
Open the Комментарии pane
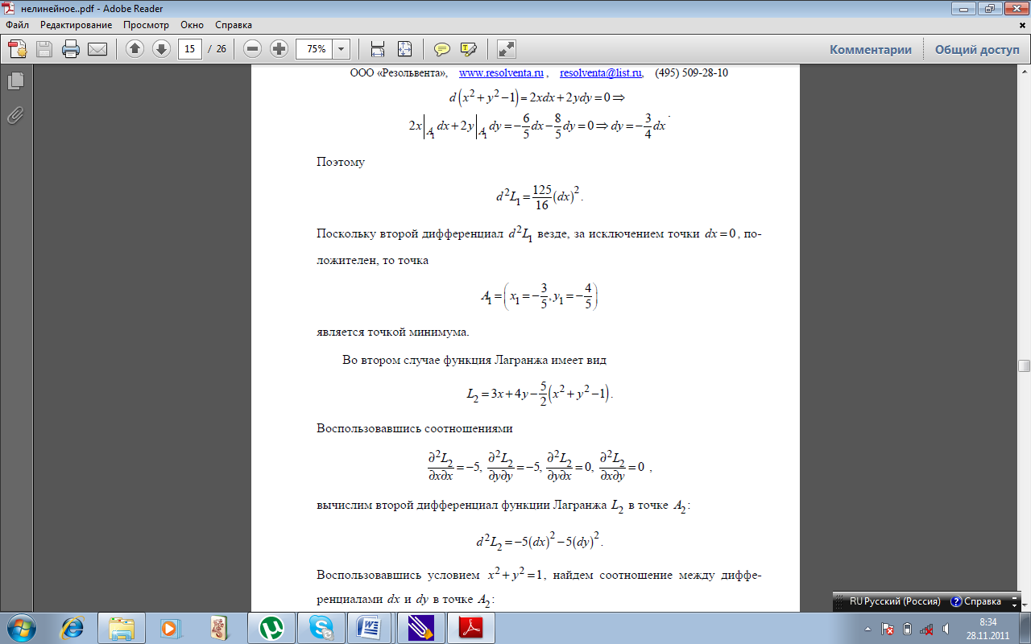click(x=871, y=49)
